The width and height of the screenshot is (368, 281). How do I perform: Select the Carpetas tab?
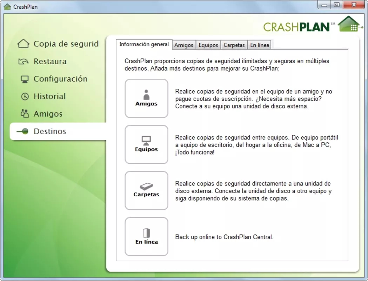(x=234, y=45)
